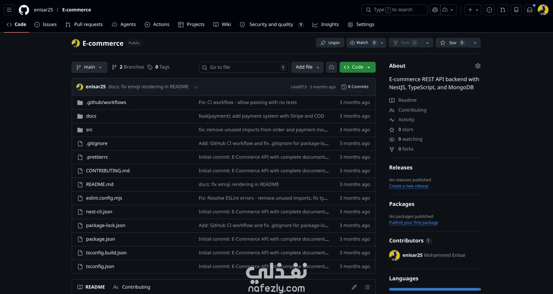Open the README.md file
The height and width of the screenshot is (294, 553).
click(x=100, y=185)
